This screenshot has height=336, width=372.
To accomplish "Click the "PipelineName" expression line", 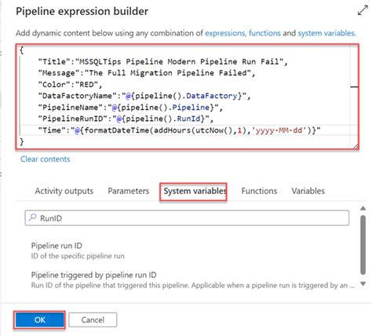I will click(x=130, y=108).
